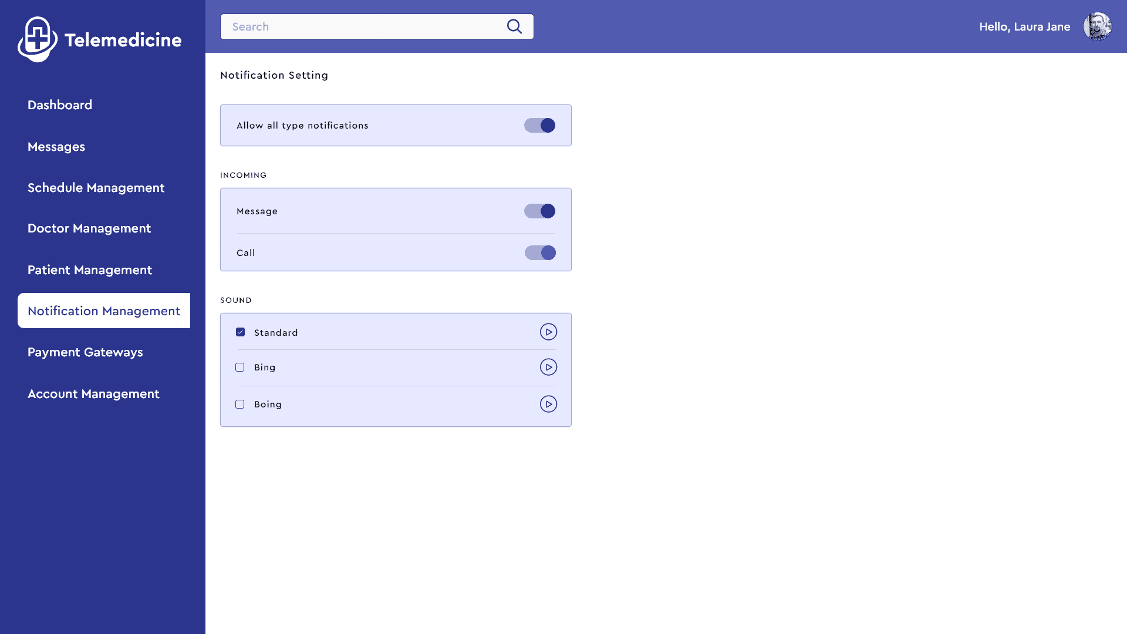Viewport: 1127px width, 634px height.
Task: Disable incoming Message notifications toggle
Action: click(539, 211)
